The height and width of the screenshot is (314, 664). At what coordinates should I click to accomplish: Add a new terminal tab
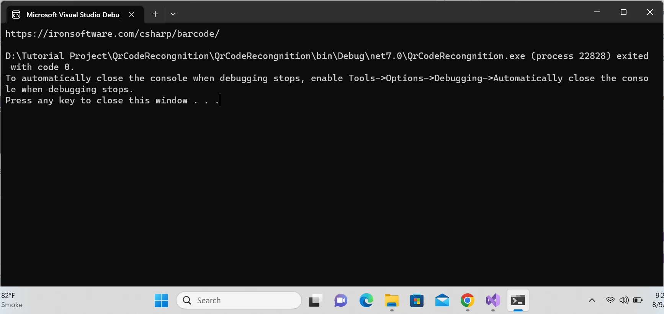click(x=155, y=14)
